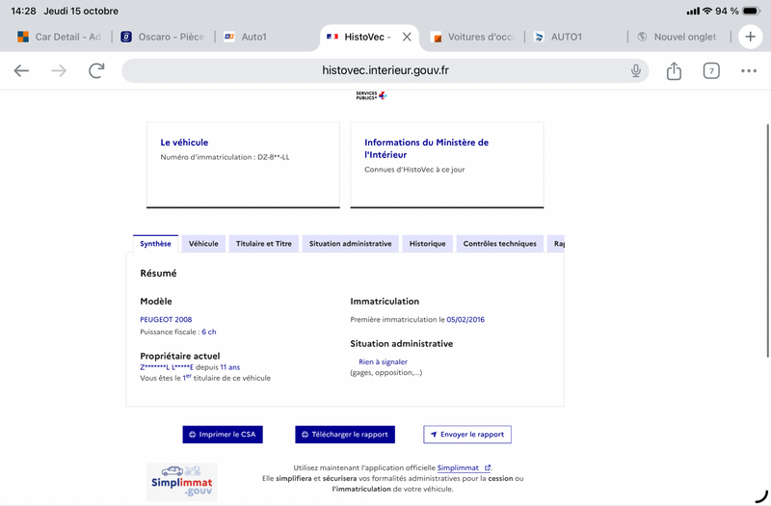Click Imprimer le CSA button
Screen dimensions: 771x506
(x=223, y=435)
